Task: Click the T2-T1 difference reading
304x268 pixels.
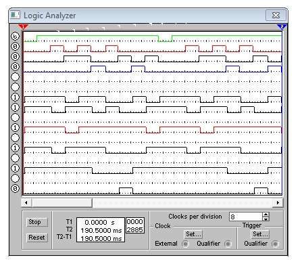Action: tap(101, 238)
